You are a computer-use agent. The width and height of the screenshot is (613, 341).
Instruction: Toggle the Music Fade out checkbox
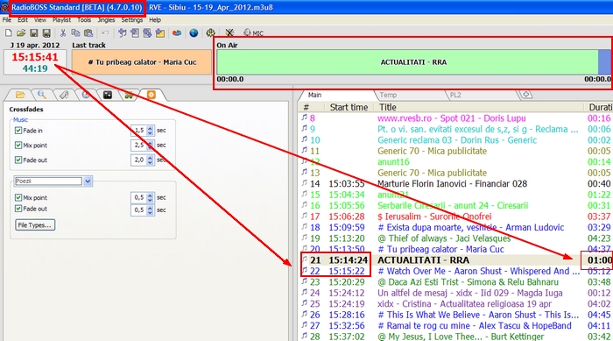18,160
